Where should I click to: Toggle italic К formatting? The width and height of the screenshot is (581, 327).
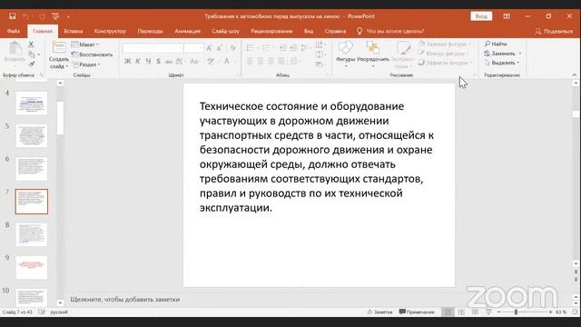[138, 61]
